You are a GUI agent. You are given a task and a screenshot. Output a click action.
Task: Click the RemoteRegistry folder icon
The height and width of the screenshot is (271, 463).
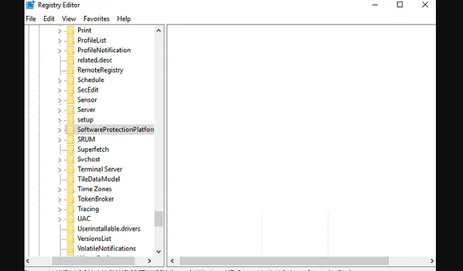71,70
